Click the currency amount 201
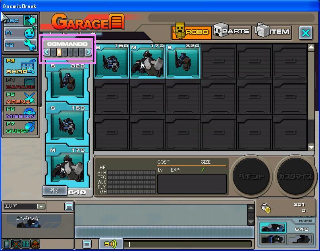 pyautogui.click(x=299, y=205)
